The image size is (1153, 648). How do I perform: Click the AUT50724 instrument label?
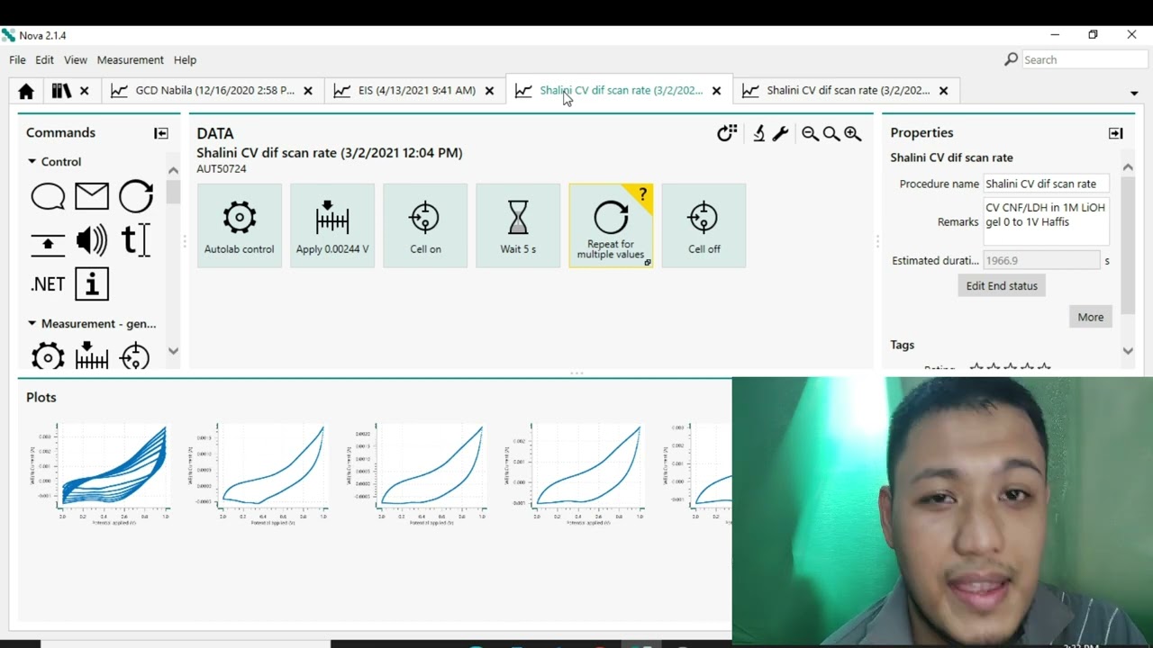[x=222, y=169]
